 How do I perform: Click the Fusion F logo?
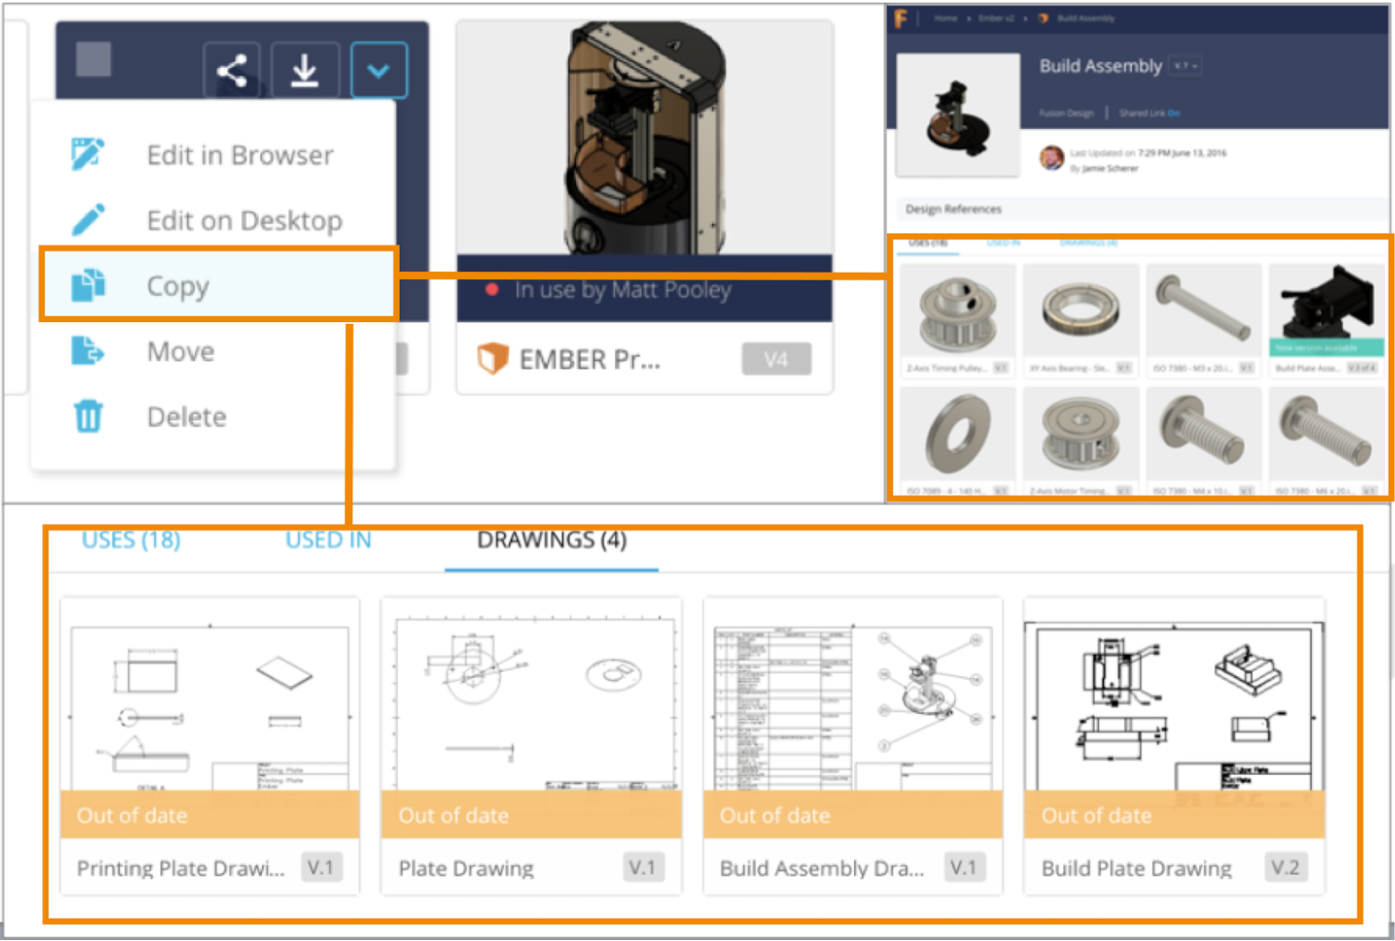pos(900,18)
